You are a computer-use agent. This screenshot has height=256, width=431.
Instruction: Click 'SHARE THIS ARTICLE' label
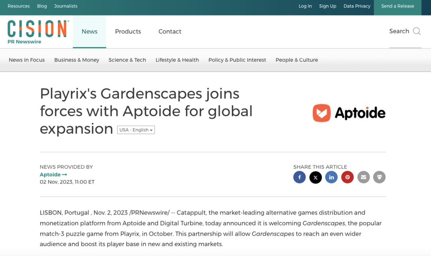click(x=320, y=167)
